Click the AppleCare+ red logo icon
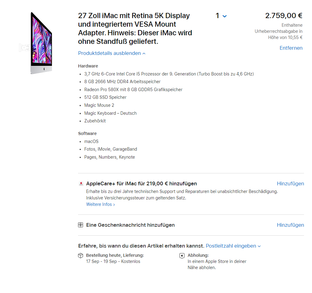Viewport: 312px width, 293px height. click(x=81, y=183)
